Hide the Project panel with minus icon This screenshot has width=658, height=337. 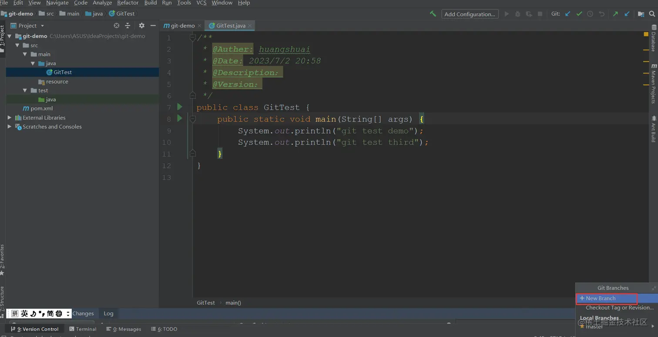(x=153, y=26)
